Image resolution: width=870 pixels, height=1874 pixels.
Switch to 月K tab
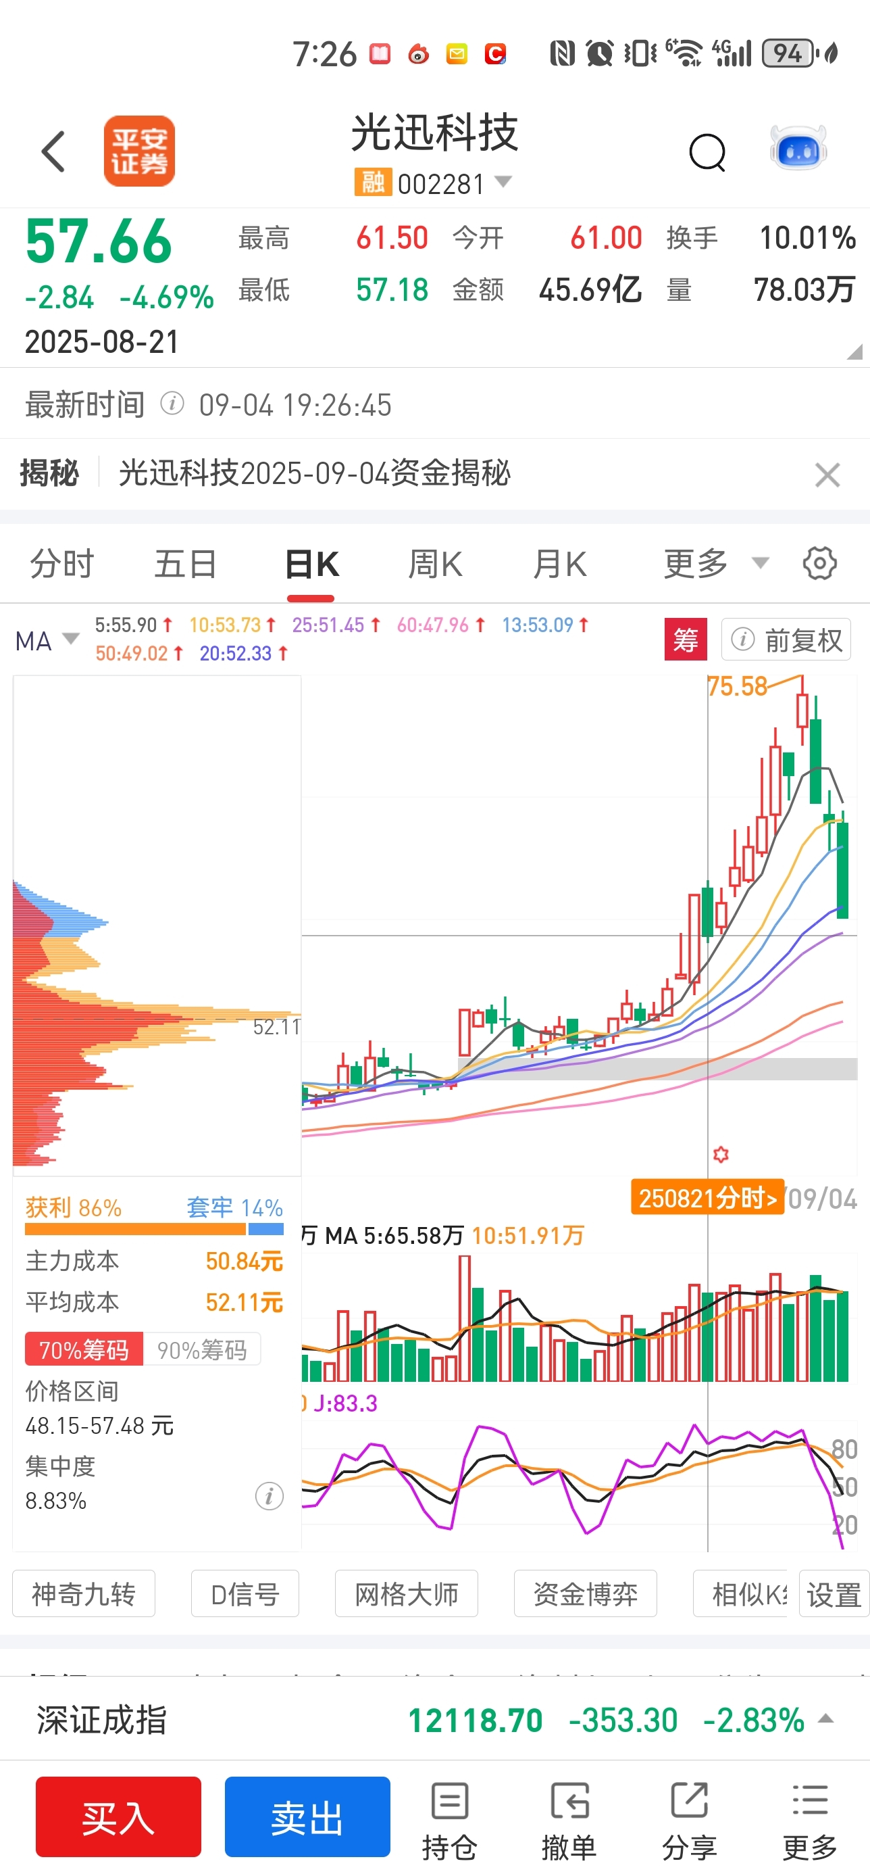(x=560, y=564)
